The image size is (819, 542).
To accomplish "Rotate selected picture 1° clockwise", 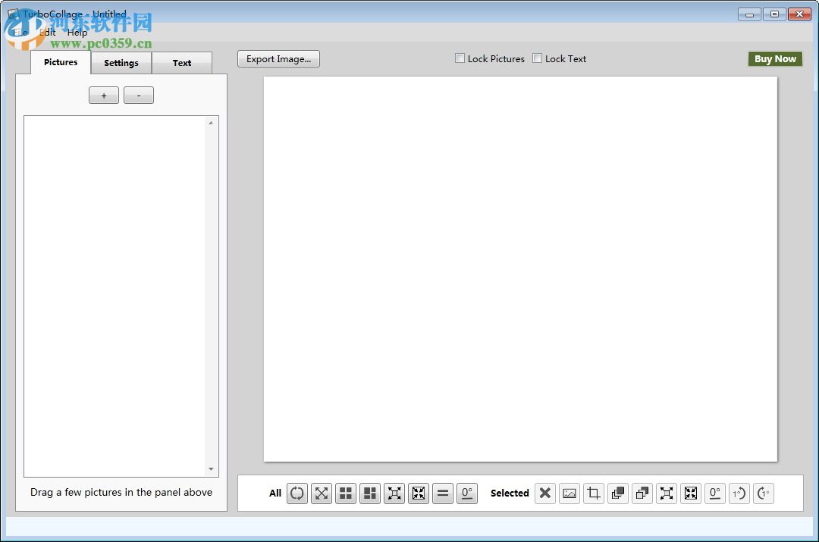I will coord(764,493).
